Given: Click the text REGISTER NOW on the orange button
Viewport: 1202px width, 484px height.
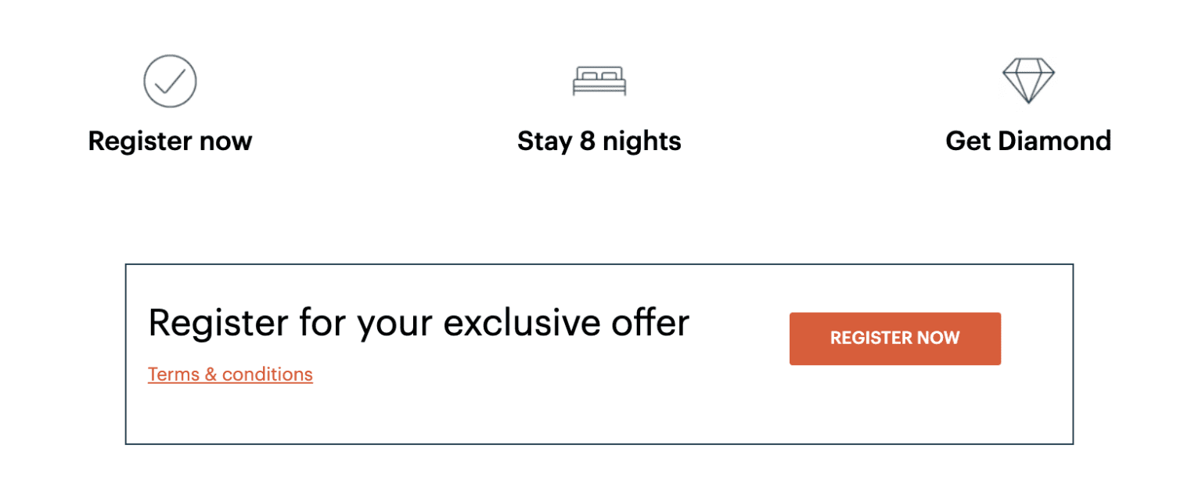Looking at the screenshot, I should click(x=894, y=338).
